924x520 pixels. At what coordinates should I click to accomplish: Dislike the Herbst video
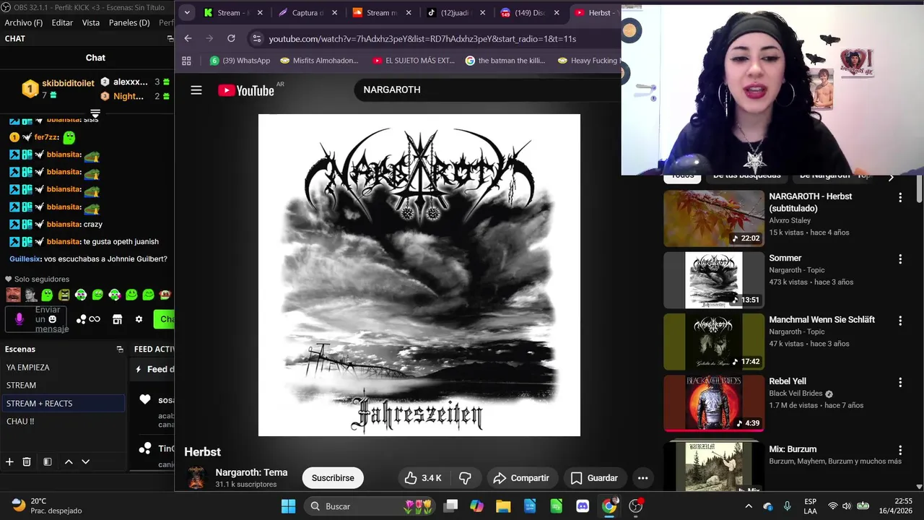(x=466, y=478)
